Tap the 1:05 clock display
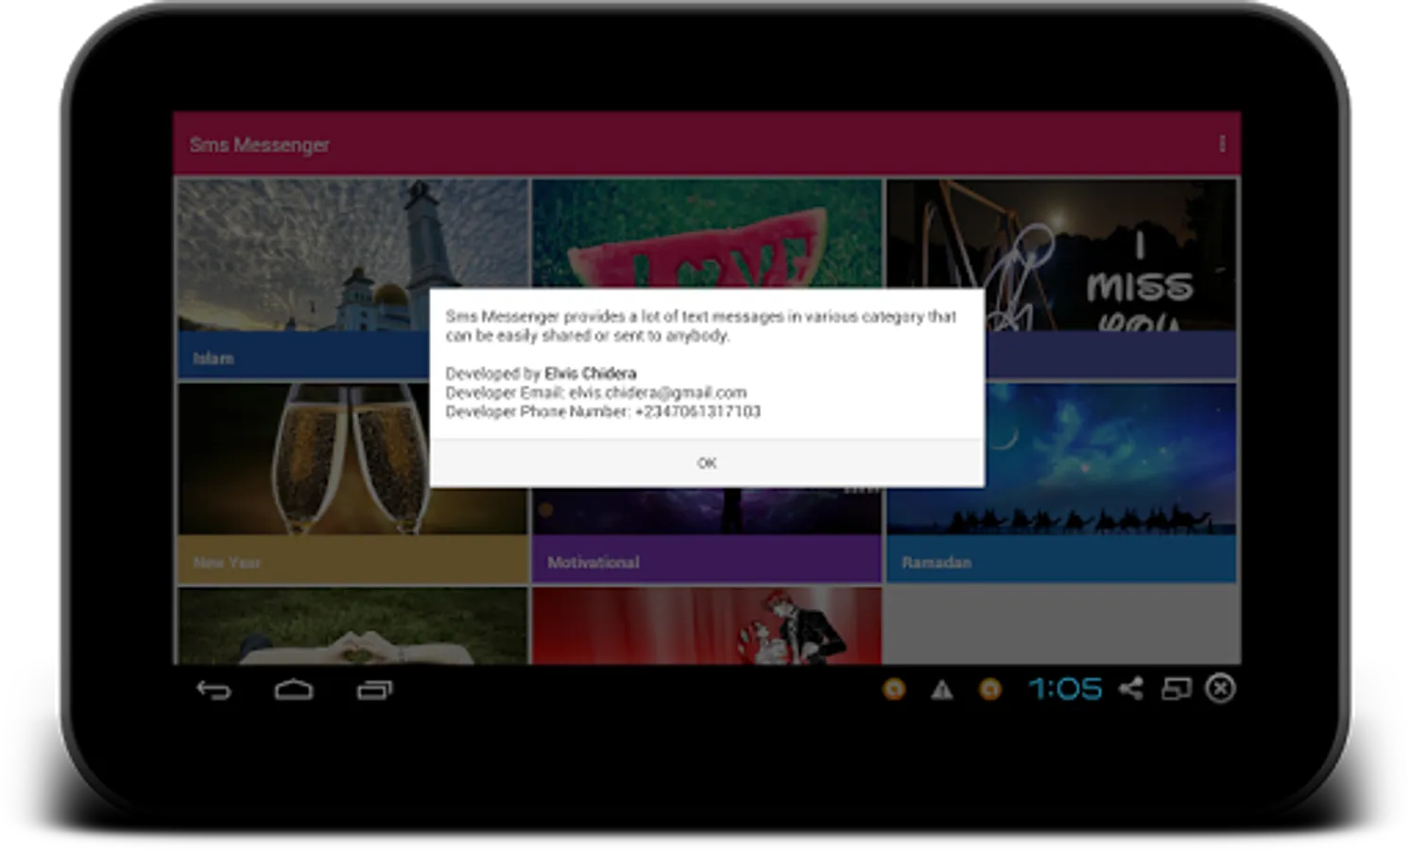 click(x=1065, y=688)
